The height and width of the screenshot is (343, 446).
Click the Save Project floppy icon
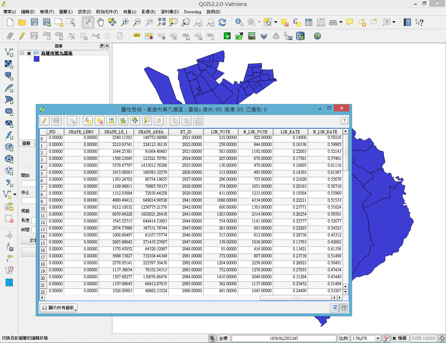click(x=34, y=23)
